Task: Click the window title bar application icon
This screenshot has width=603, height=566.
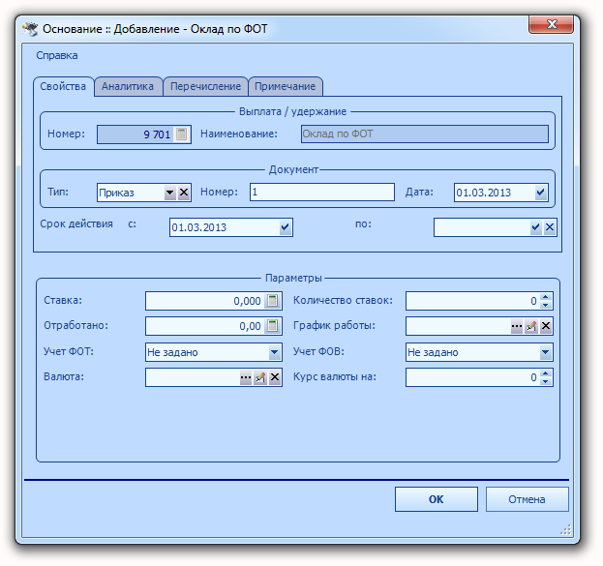Action: click(x=30, y=29)
